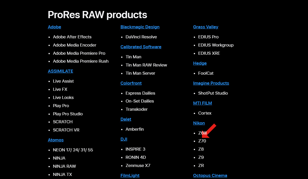The height and width of the screenshot is (179, 308).
Task: Click 'Adobe Media Encoder' list item
Action: (74, 45)
